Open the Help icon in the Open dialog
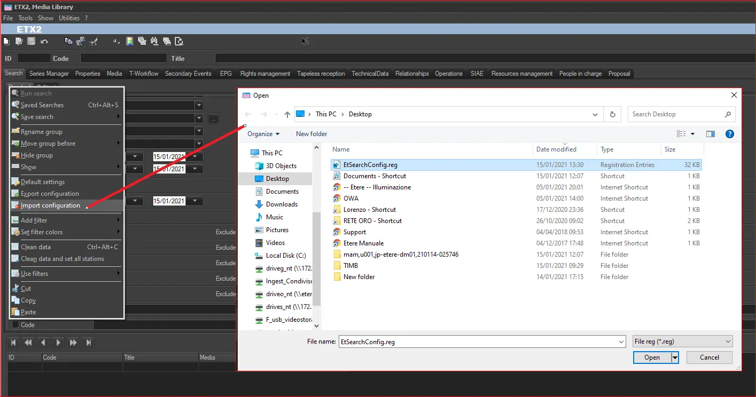Viewport: 756px width, 397px height. pos(730,134)
